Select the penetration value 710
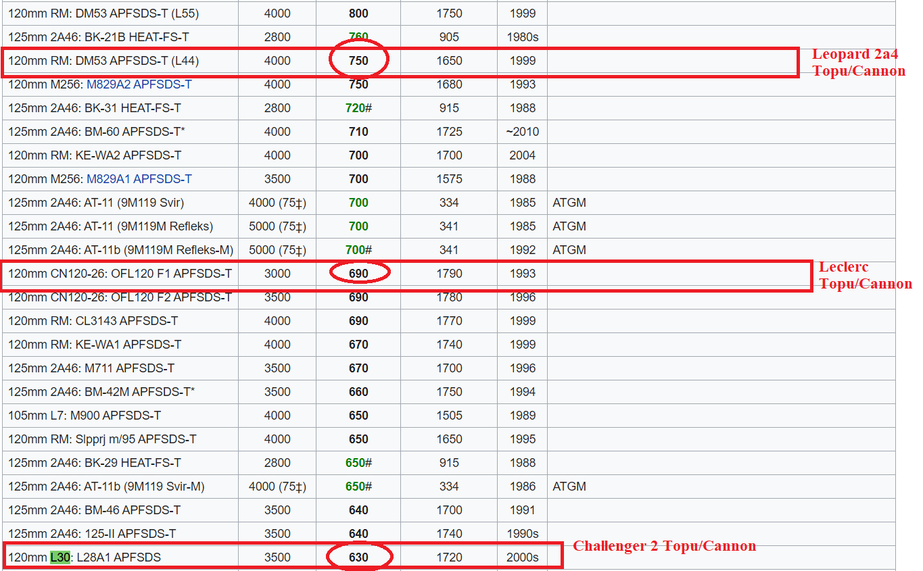923x571 pixels. 358,132
